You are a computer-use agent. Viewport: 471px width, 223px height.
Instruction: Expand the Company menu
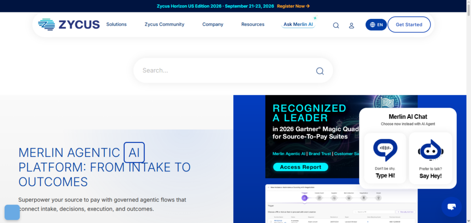click(213, 25)
